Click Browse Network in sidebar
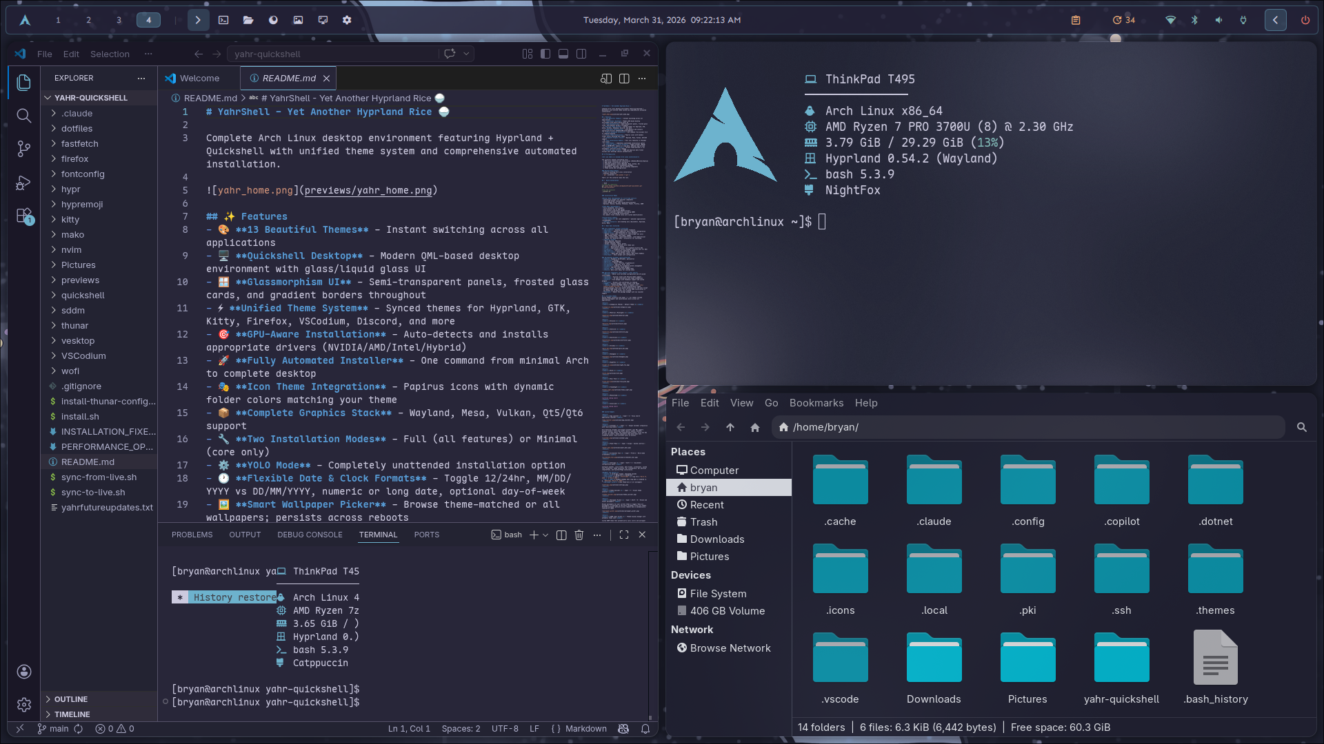The height and width of the screenshot is (744, 1324). pos(730,648)
